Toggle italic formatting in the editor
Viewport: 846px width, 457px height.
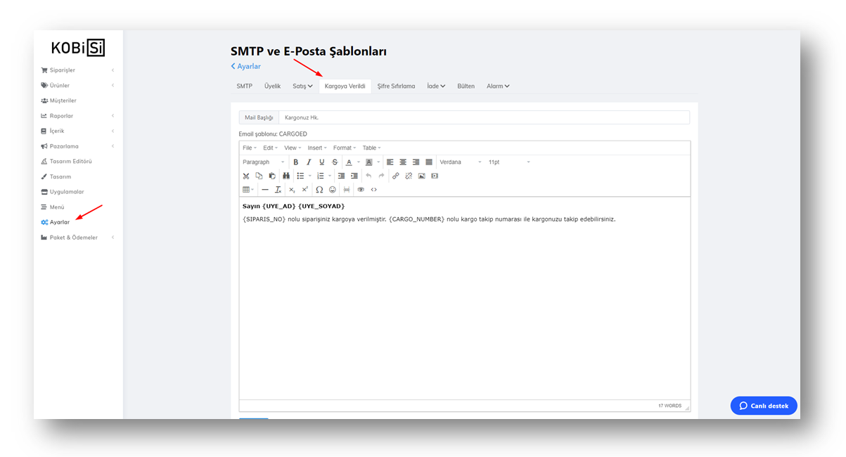pyautogui.click(x=309, y=162)
